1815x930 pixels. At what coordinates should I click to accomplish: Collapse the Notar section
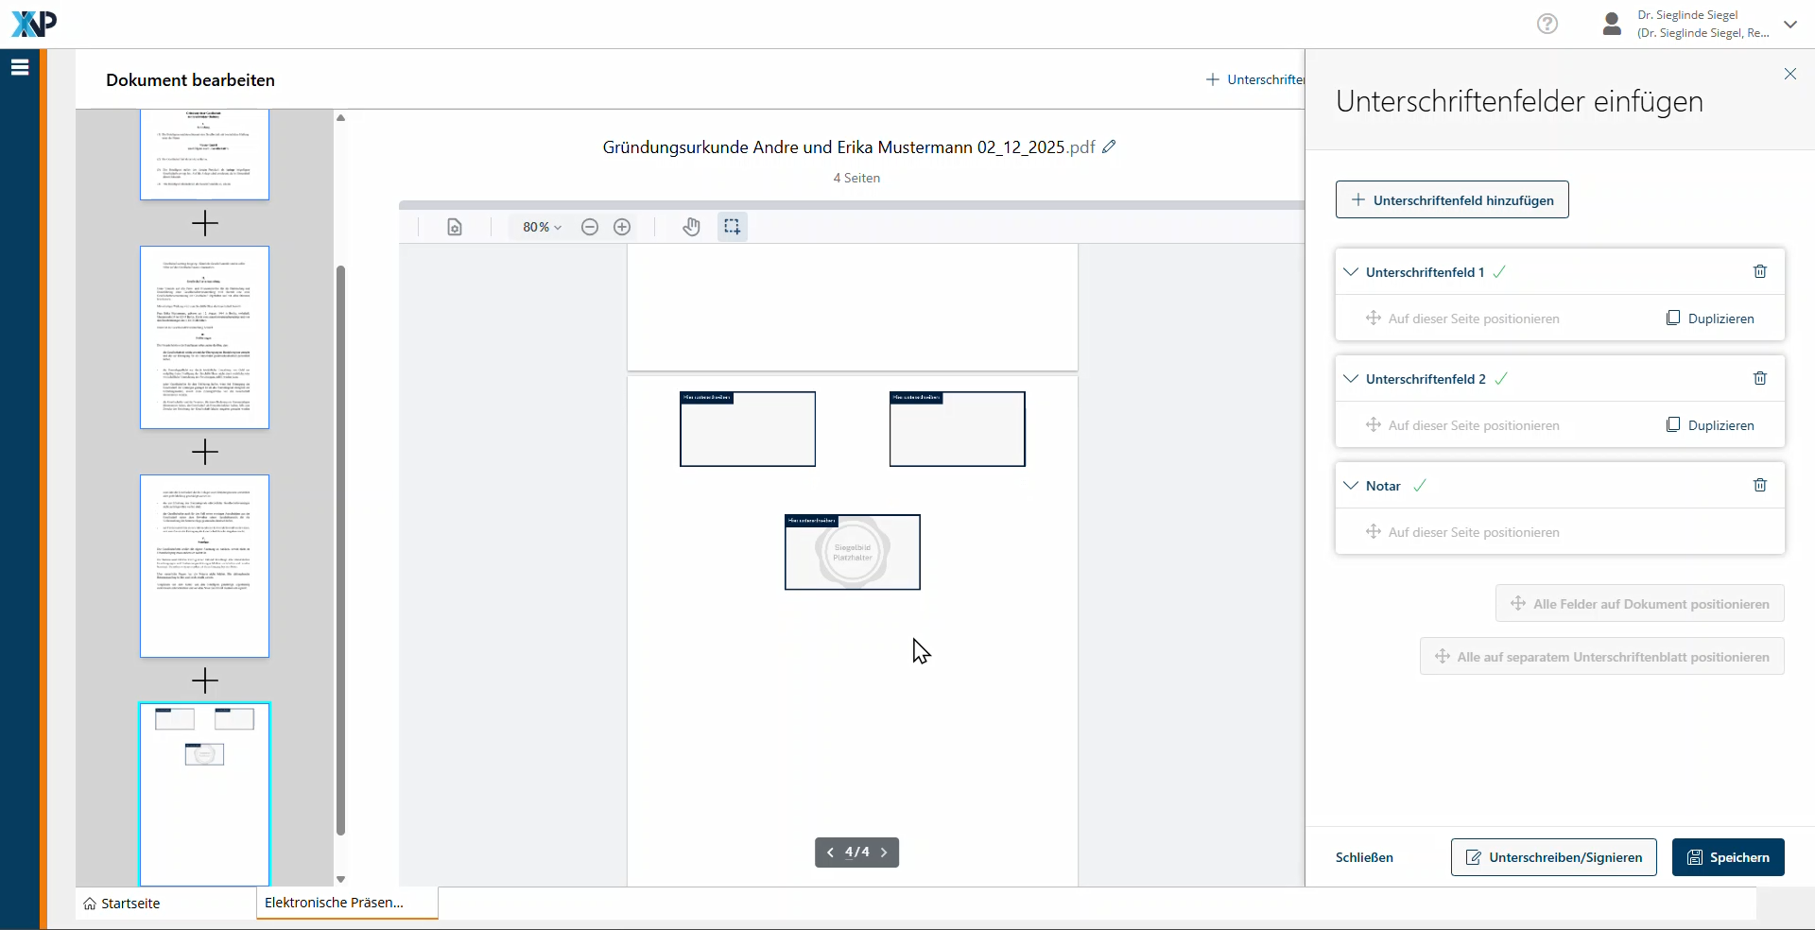[1351, 486]
